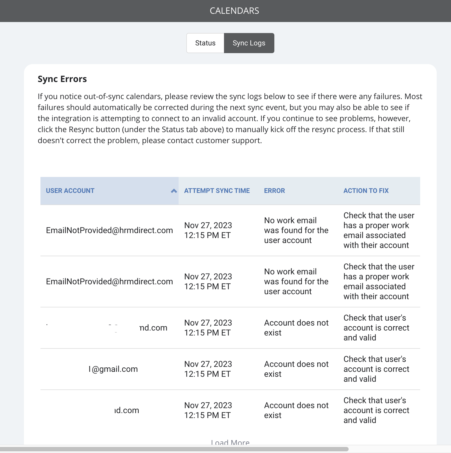Select the Sync Logs tab
Screen dimensions: 451x453
coord(249,43)
